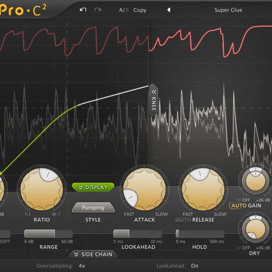The height and width of the screenshot is (272, 272).
Task: Click the RANGE label
Action: (49, 247)
